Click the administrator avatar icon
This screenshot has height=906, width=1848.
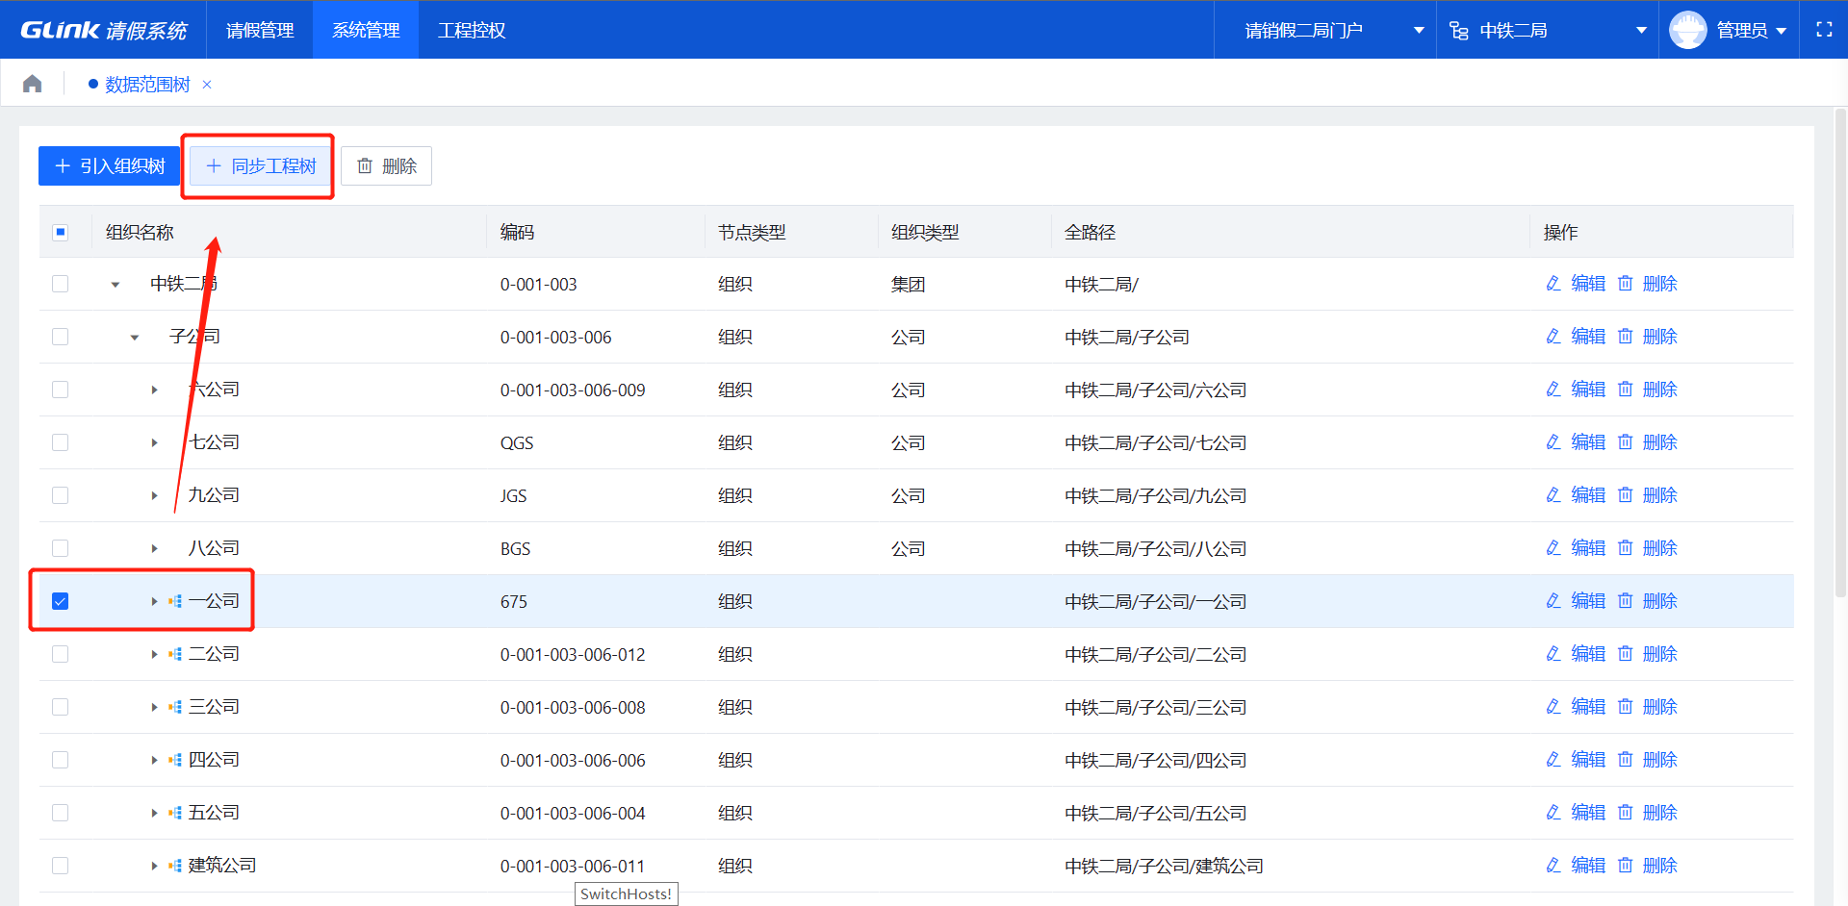pyautogui.click(x=1687, y=30)
